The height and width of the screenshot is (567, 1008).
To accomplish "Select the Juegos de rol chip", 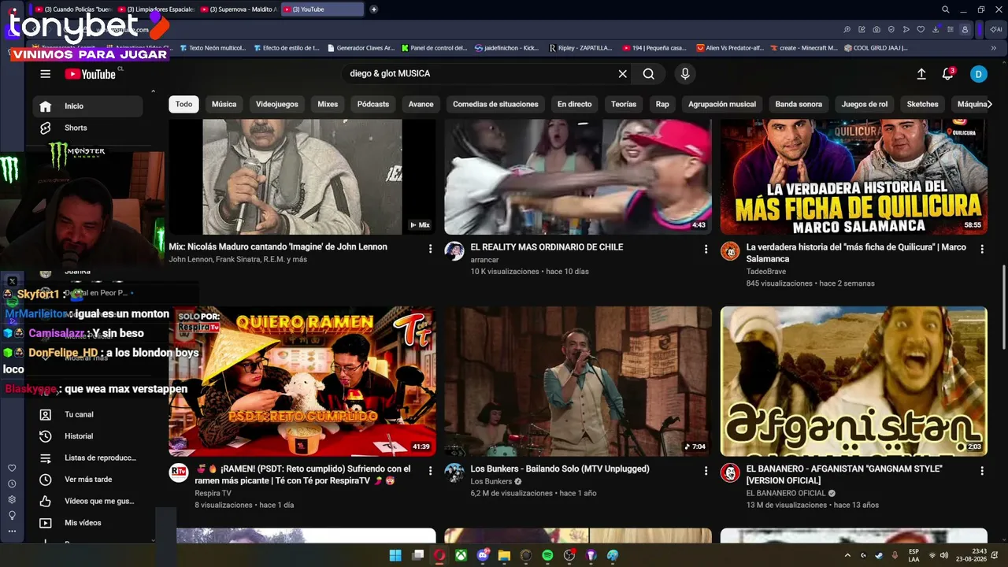I will point(865,104).
